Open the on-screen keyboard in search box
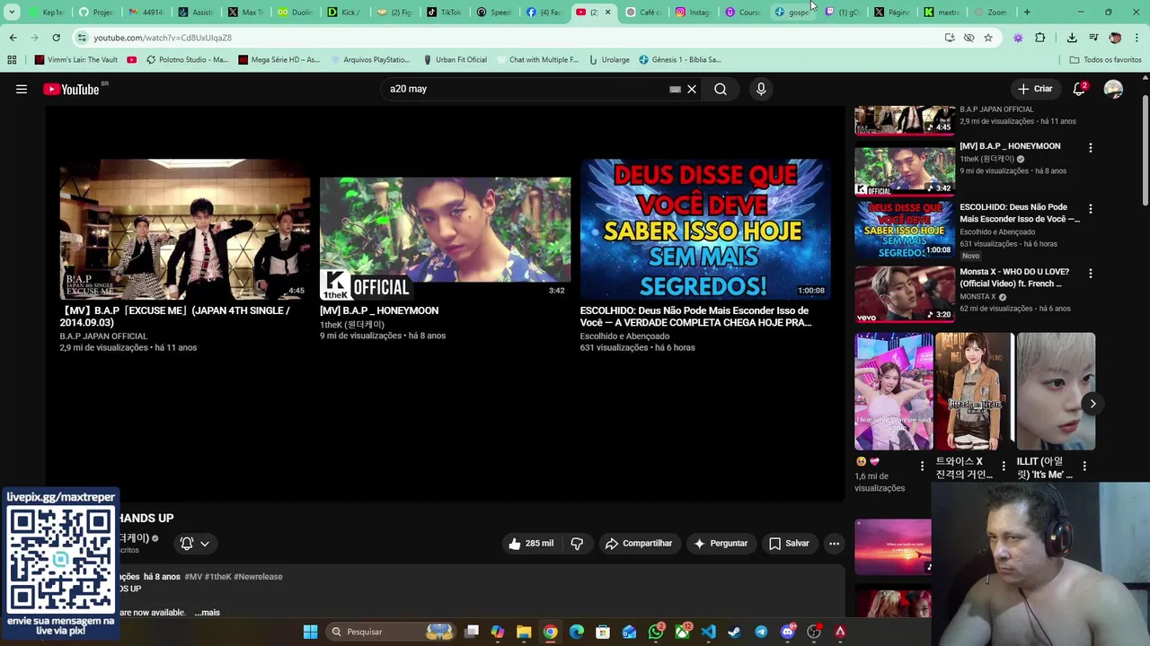 click(675, 89)
